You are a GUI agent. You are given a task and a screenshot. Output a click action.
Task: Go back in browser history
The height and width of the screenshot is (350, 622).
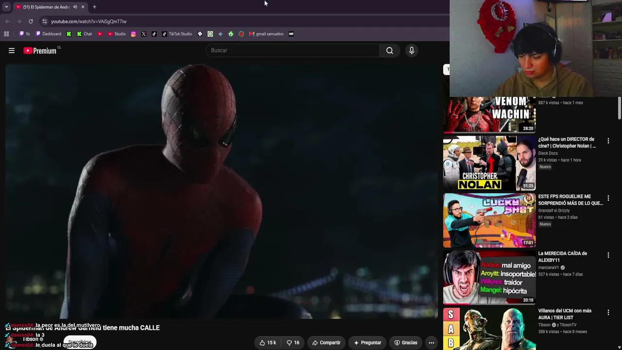click(x=7, y=21)
